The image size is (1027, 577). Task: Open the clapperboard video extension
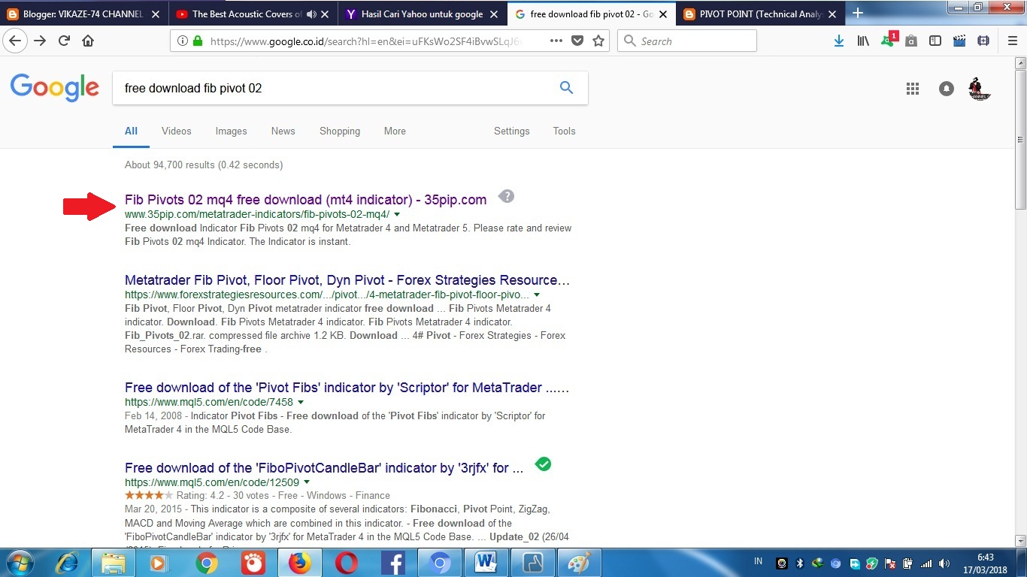tap(959, 41)
